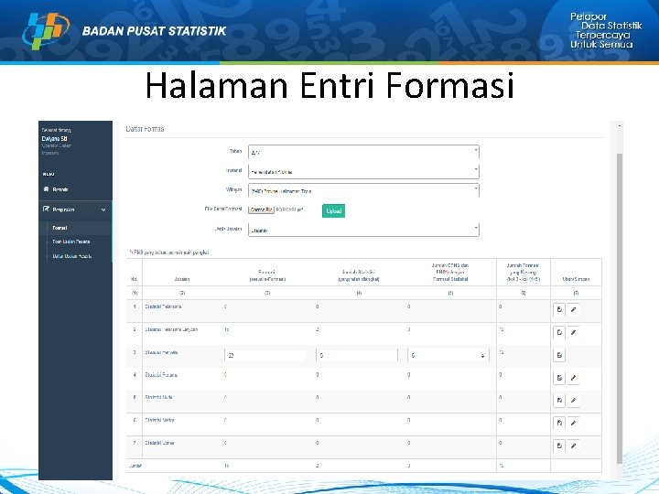This screenshot has width=659, height=494.
Task: Click the stepper arrows in the Statistisi Penyelia CPNS field
Action: [x=482, y=356]
